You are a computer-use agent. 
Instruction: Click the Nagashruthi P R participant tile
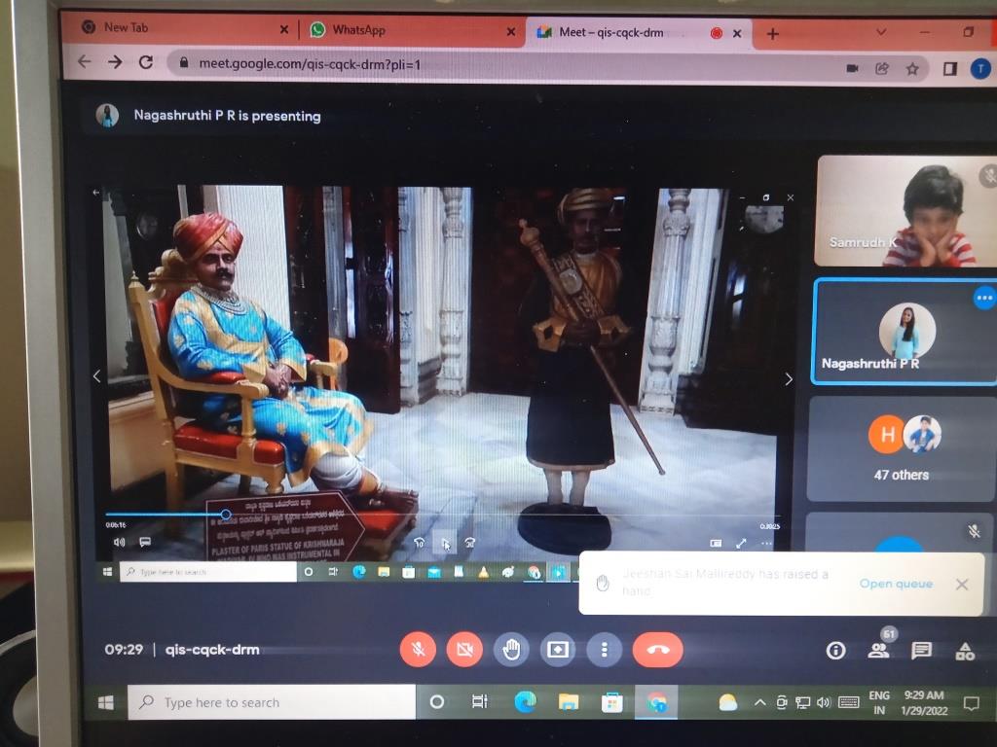click(x=904, y=332)
